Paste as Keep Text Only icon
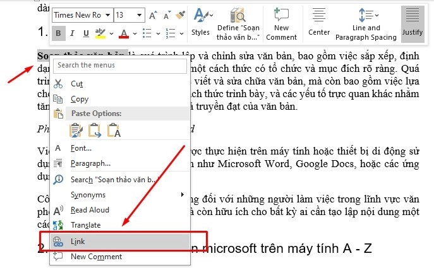This screenshot has width=434, height=268. [x=114, y=130]
